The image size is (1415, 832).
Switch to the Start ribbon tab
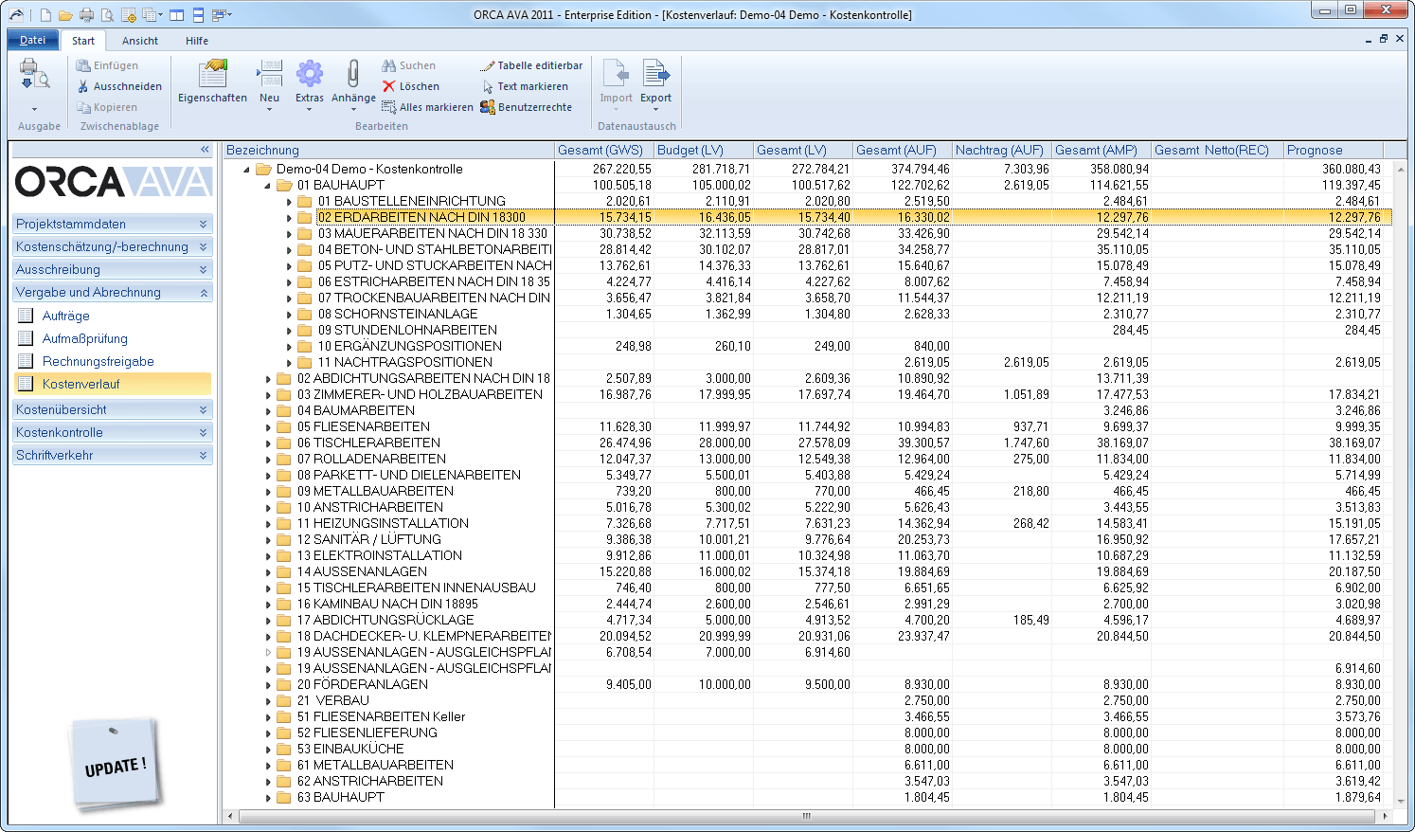83,41
